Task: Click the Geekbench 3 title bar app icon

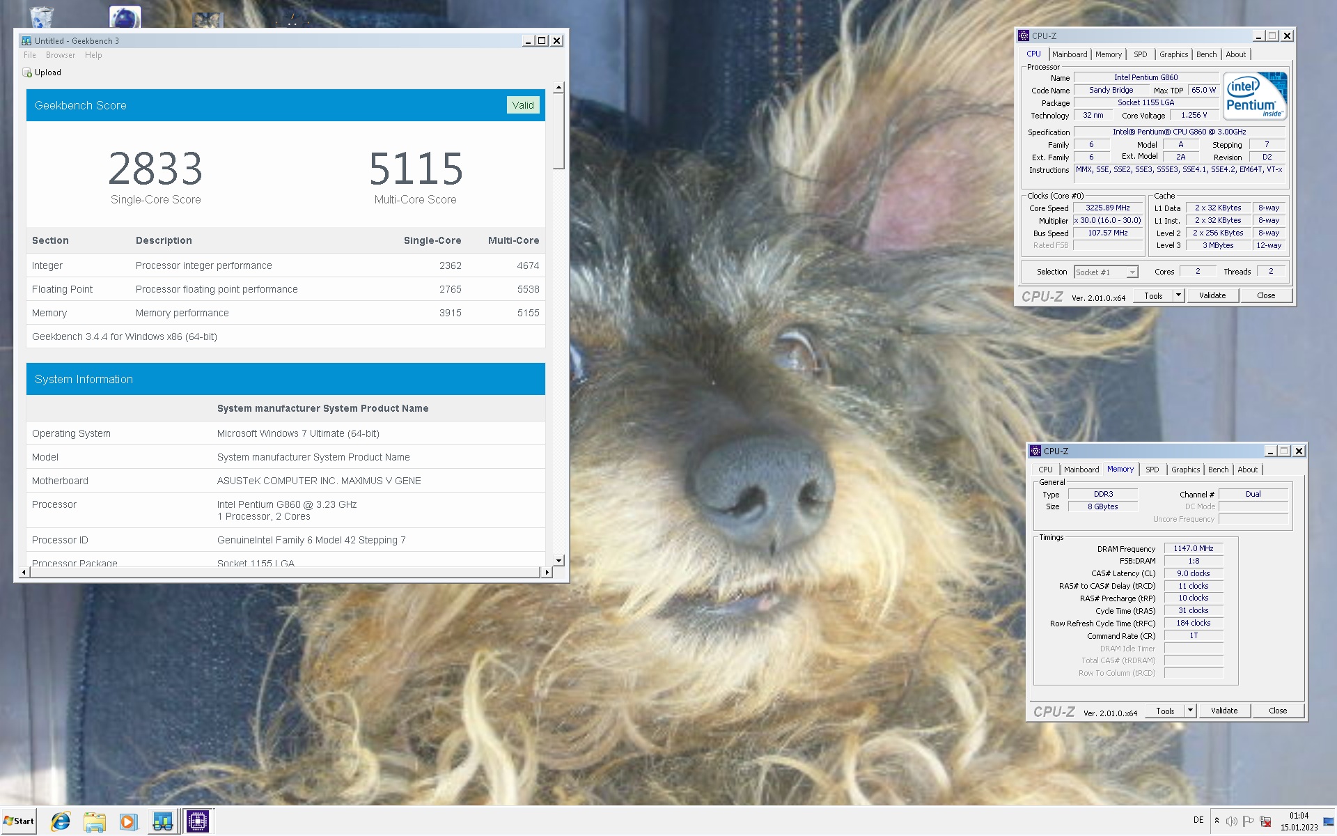Action: [26, 41]
